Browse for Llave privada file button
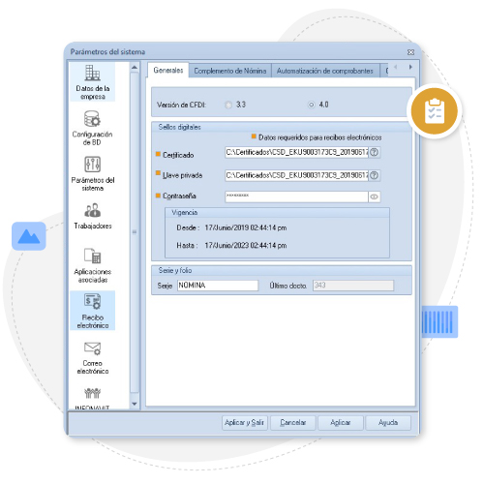 point(375,175)
